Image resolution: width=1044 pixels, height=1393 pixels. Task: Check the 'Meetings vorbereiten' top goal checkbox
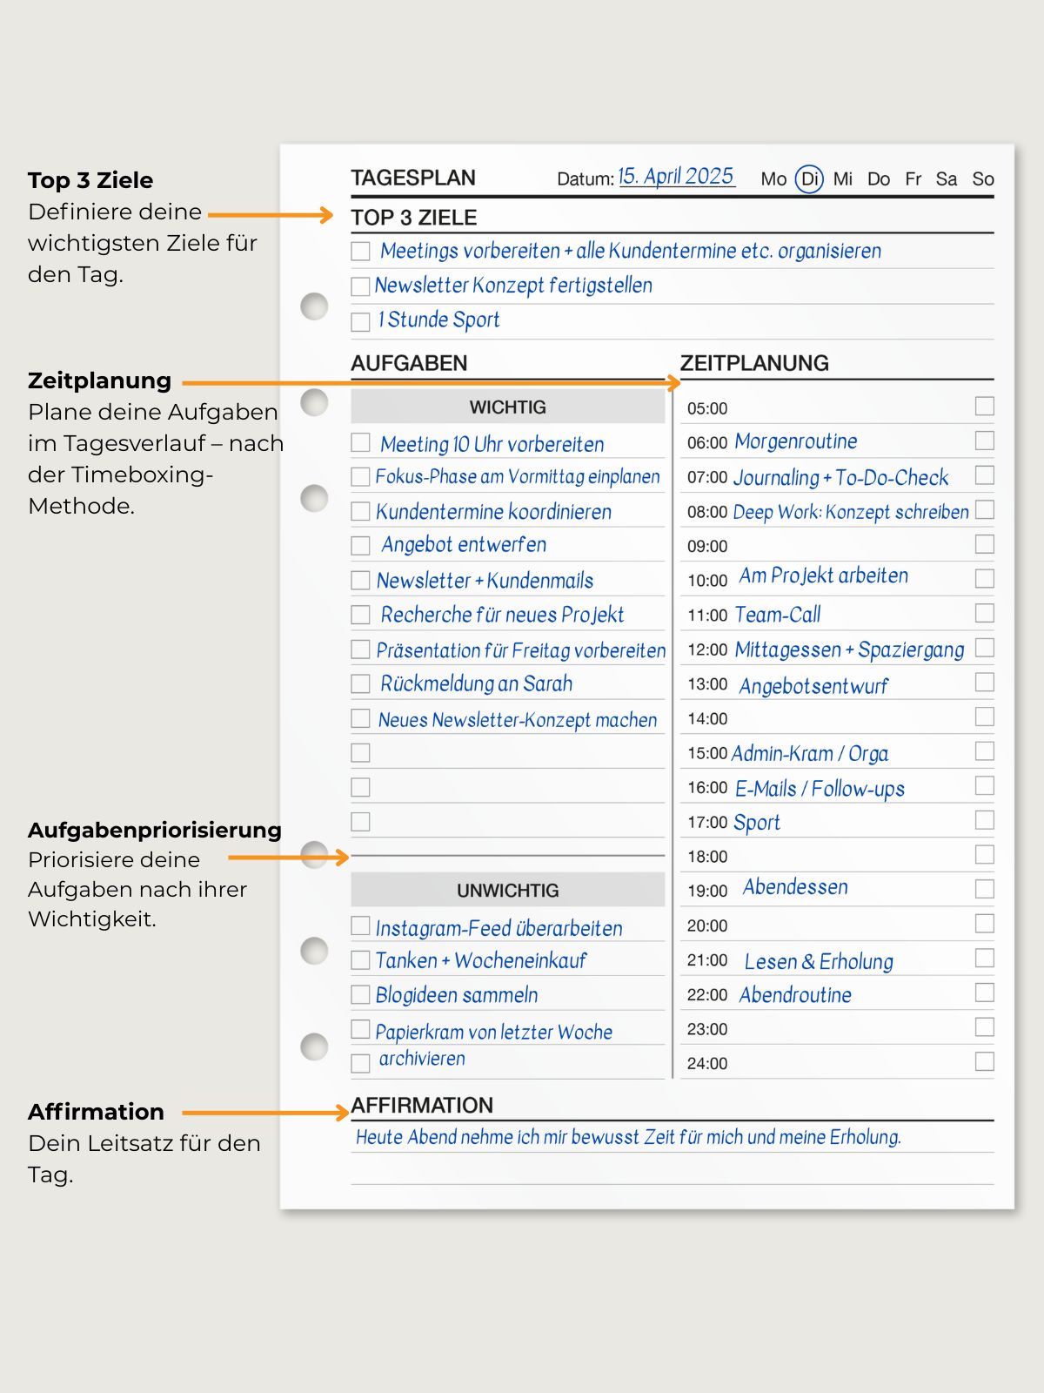[360, 252]
